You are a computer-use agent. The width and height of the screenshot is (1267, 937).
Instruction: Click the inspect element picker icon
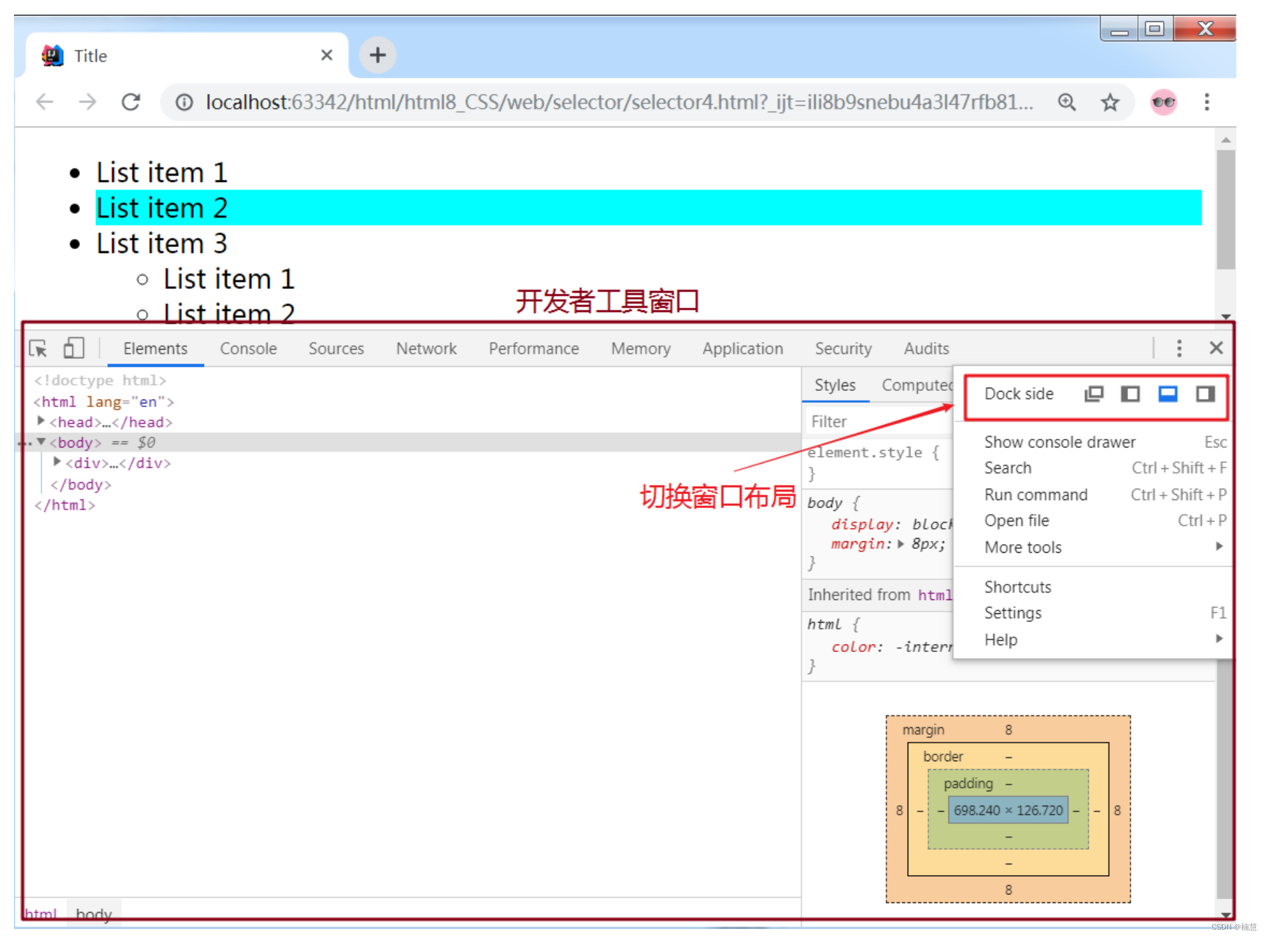click(38, 348)
